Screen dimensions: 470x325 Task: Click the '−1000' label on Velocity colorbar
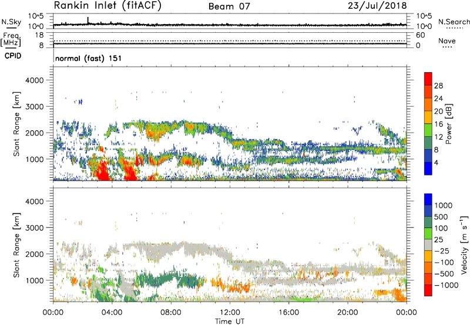(446, 285)
